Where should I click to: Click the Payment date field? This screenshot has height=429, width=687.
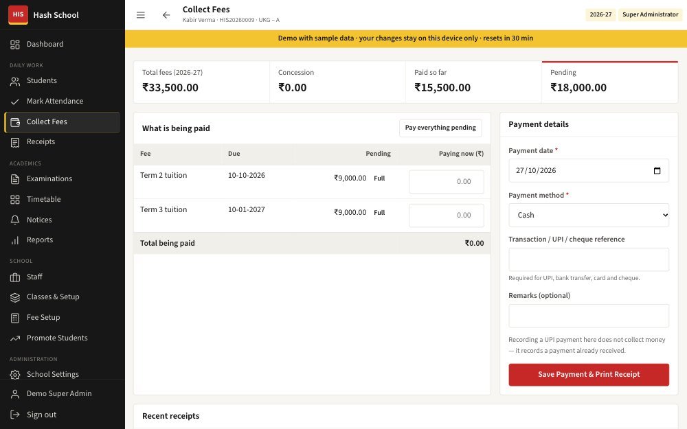click(x=589, y=171)
